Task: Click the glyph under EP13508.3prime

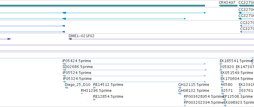Action: tap(224, 100)
